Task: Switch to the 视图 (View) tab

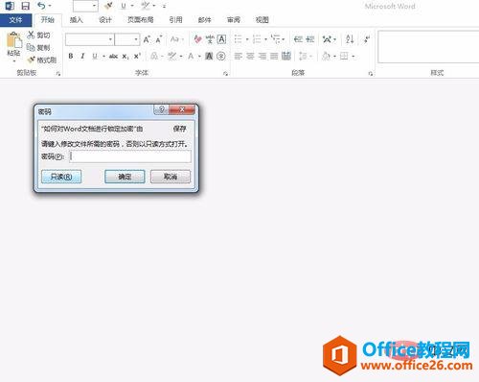Action: point(262,20)
